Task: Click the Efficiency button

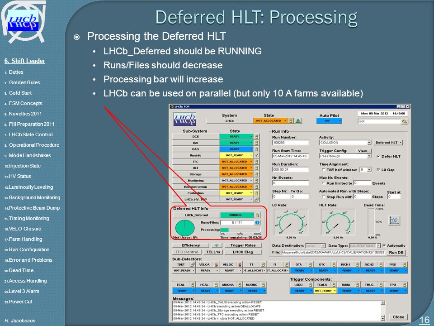Action: pos(191,245)
